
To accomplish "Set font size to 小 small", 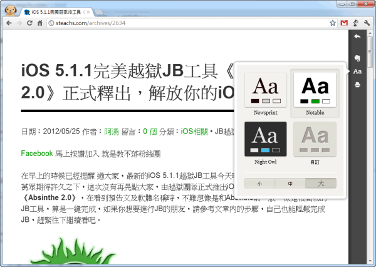I will pos(259,184).
